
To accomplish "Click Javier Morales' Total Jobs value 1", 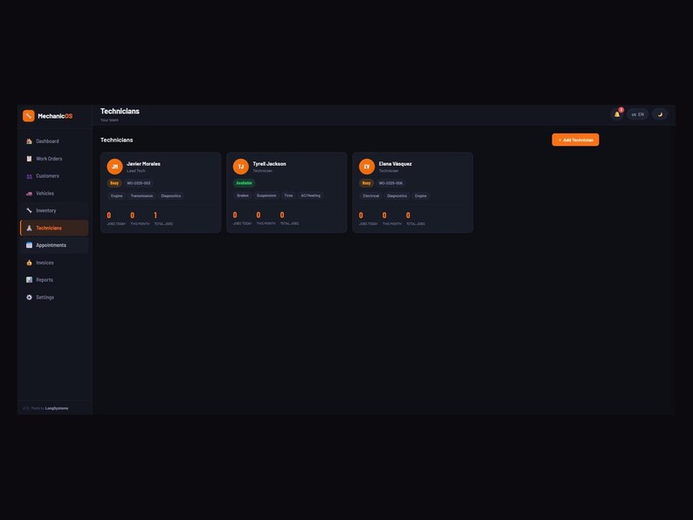I will coord(155,216).
